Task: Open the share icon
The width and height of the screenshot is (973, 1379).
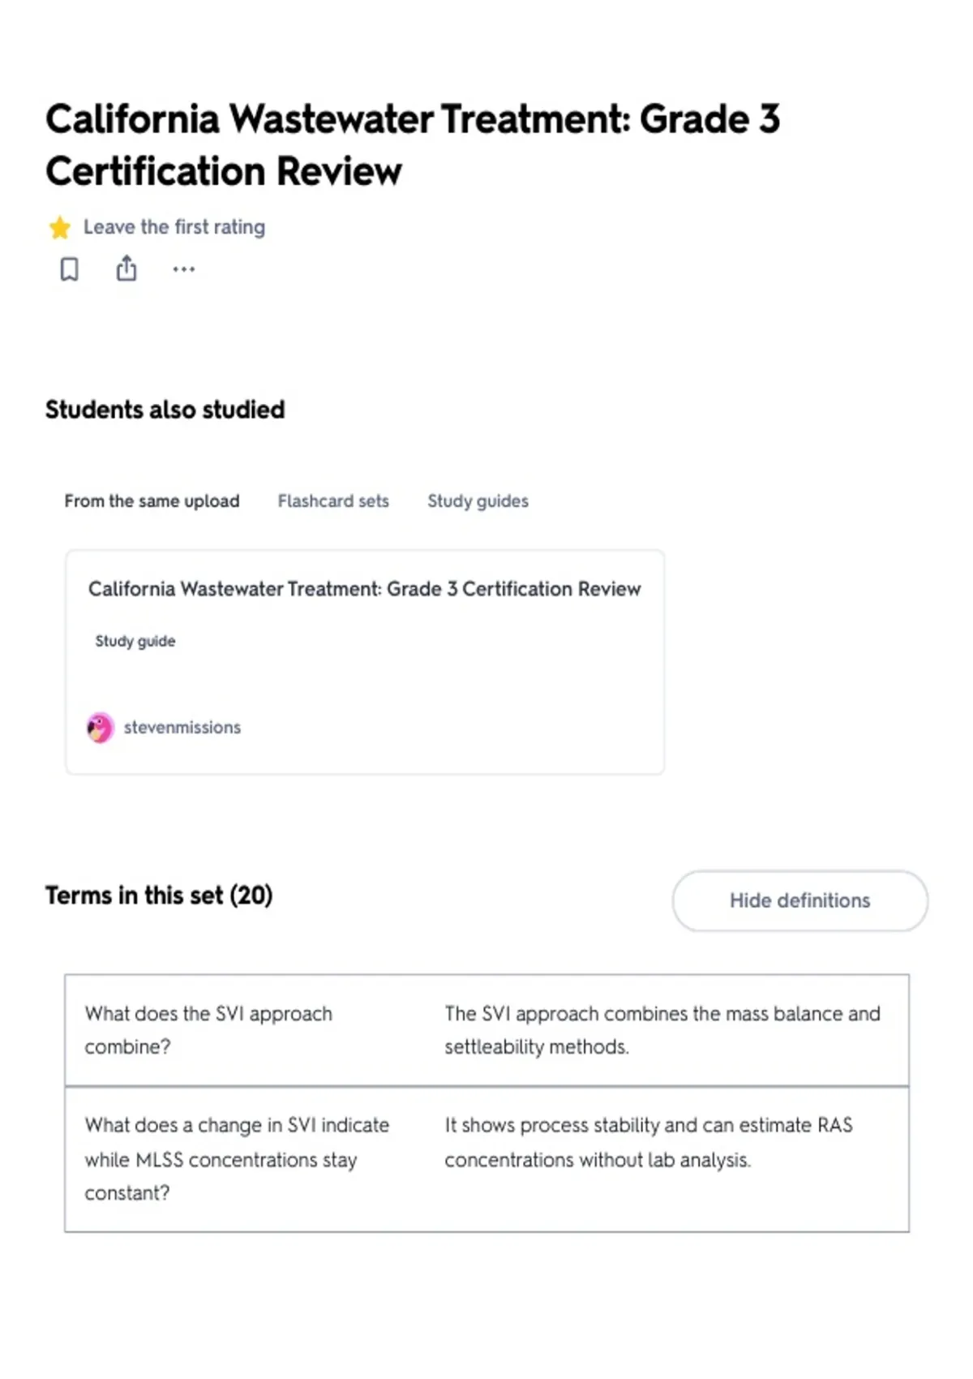Action: point(126,268)
